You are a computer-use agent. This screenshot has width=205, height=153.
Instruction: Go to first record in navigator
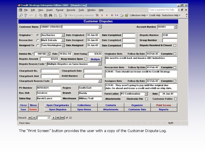(30, 118)
